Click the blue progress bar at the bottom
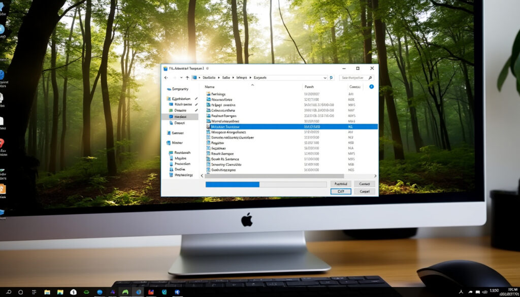520x297 pixels. [x=234, y=184]
